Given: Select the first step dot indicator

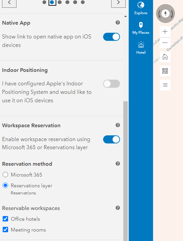Looking at the screenshot, I should 44,2.
